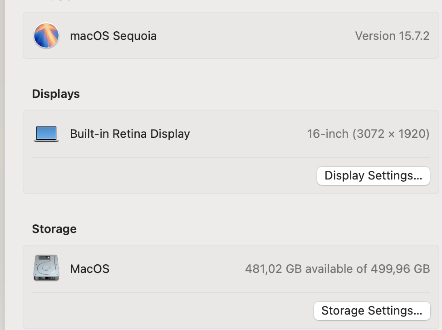Click the hard drive icon beside MacOS
The height and width of the screenshot is (330, 442).
[46, 268]
